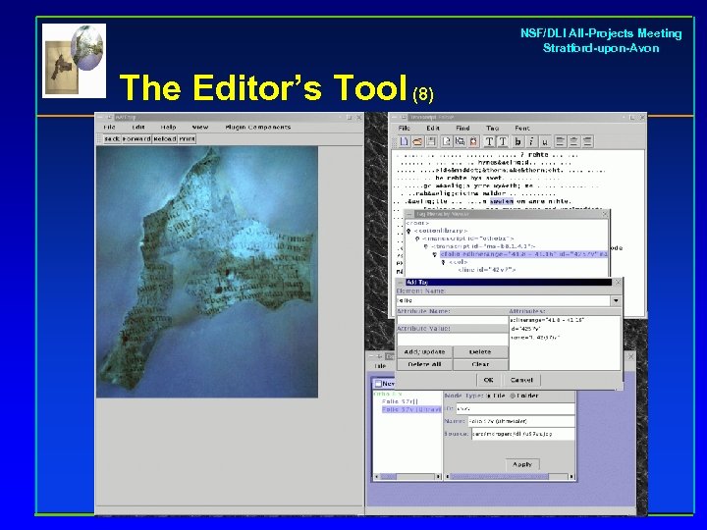Viewport: 707px width, 530px height.
Task: Select the File radio button for Node Type
Action: (x=488, y=396)
